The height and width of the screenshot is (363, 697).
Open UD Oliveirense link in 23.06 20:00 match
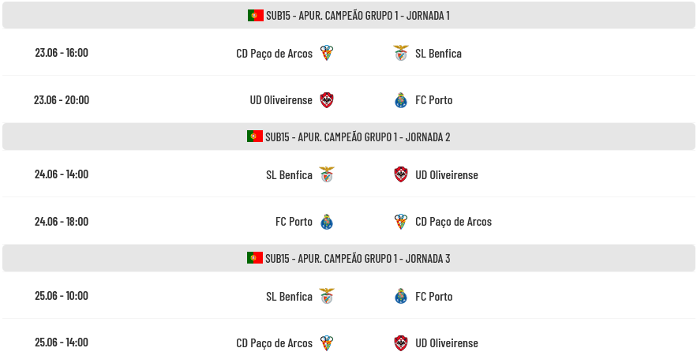tap(281, 100)
